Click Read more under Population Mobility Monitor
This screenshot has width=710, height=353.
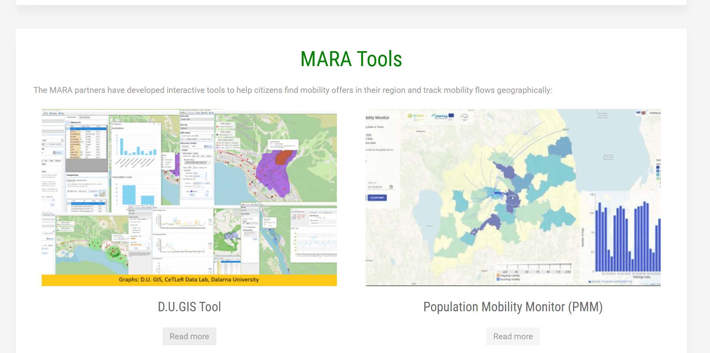coord(513,336)
